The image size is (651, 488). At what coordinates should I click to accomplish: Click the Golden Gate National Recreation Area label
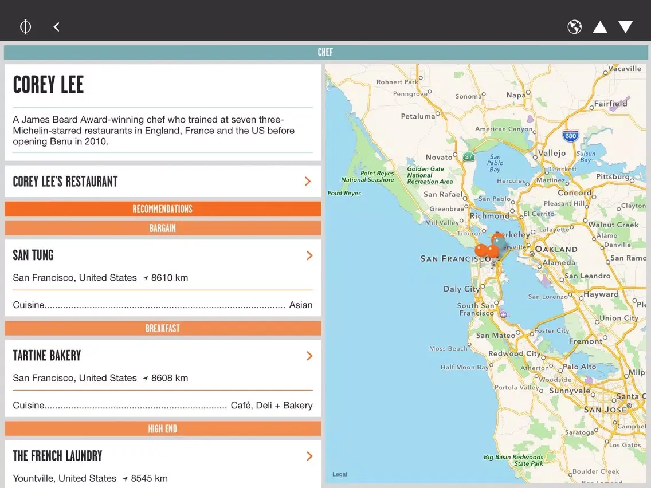click(430, 175)
